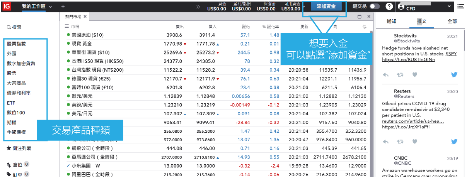Add a new workspace with plus icon

(x=63, y=7)
